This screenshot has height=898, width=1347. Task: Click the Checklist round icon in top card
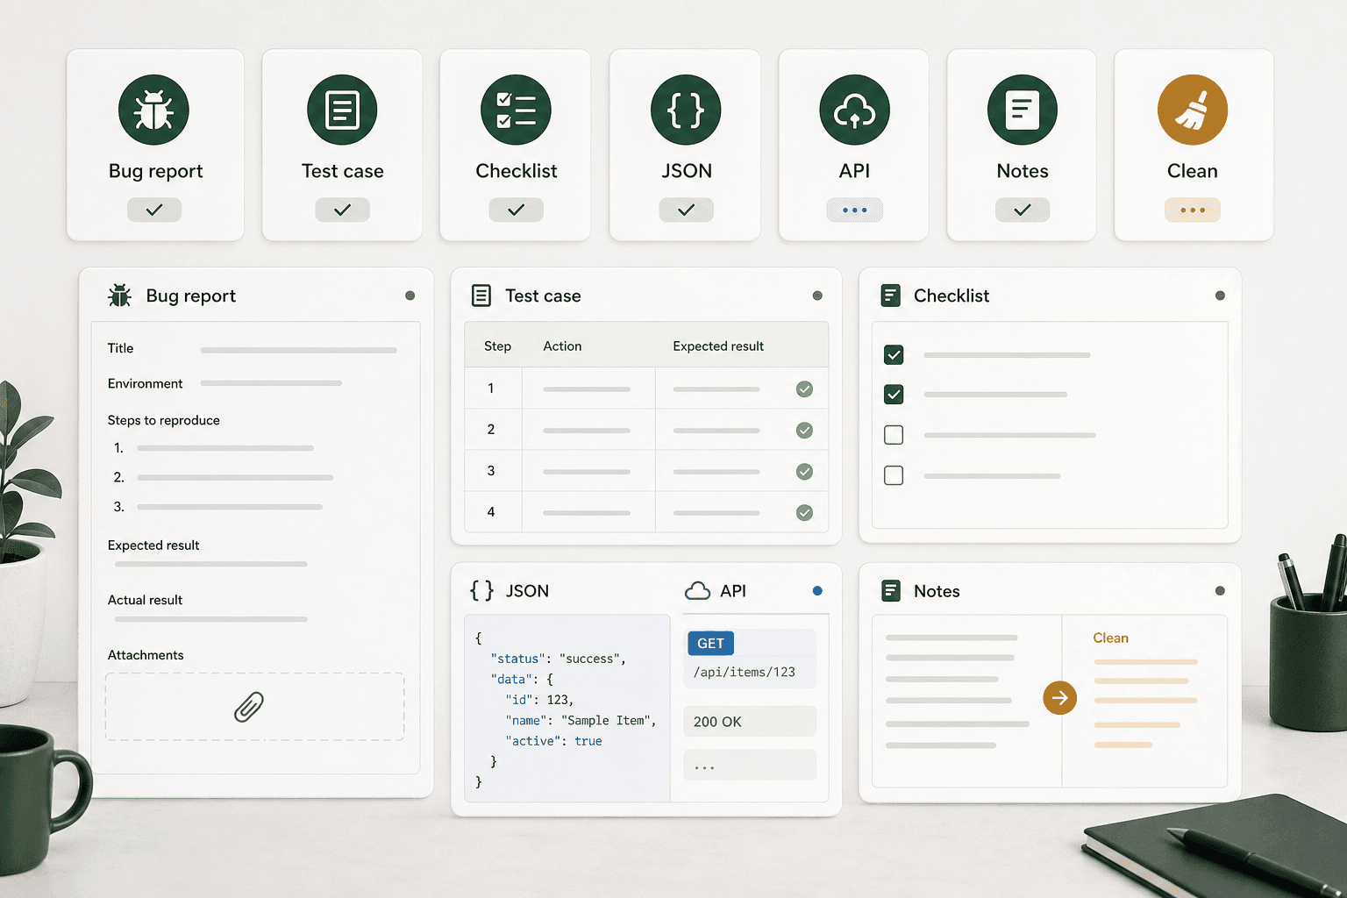[x=516, y=110]
